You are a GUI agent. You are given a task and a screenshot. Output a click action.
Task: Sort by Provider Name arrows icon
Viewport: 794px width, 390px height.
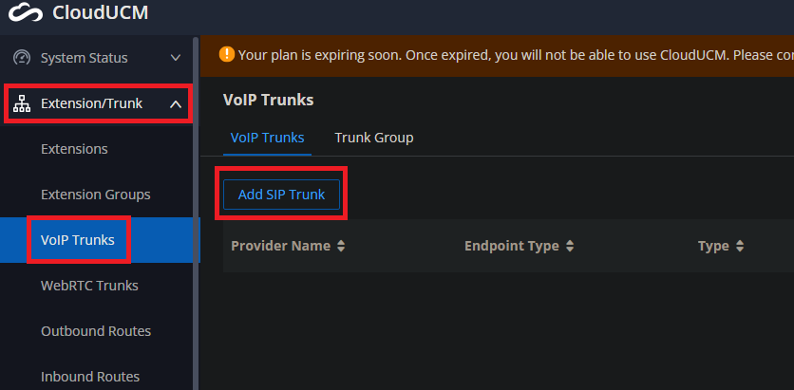[x=341, y=247]
